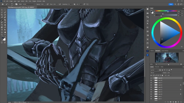
Task: Hide Layer 51 with its eye icon
Action: (151, 90)
